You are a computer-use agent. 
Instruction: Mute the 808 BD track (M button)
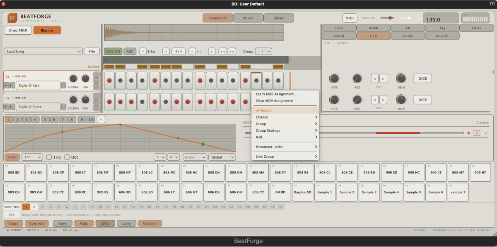click(x=97, y=81)
